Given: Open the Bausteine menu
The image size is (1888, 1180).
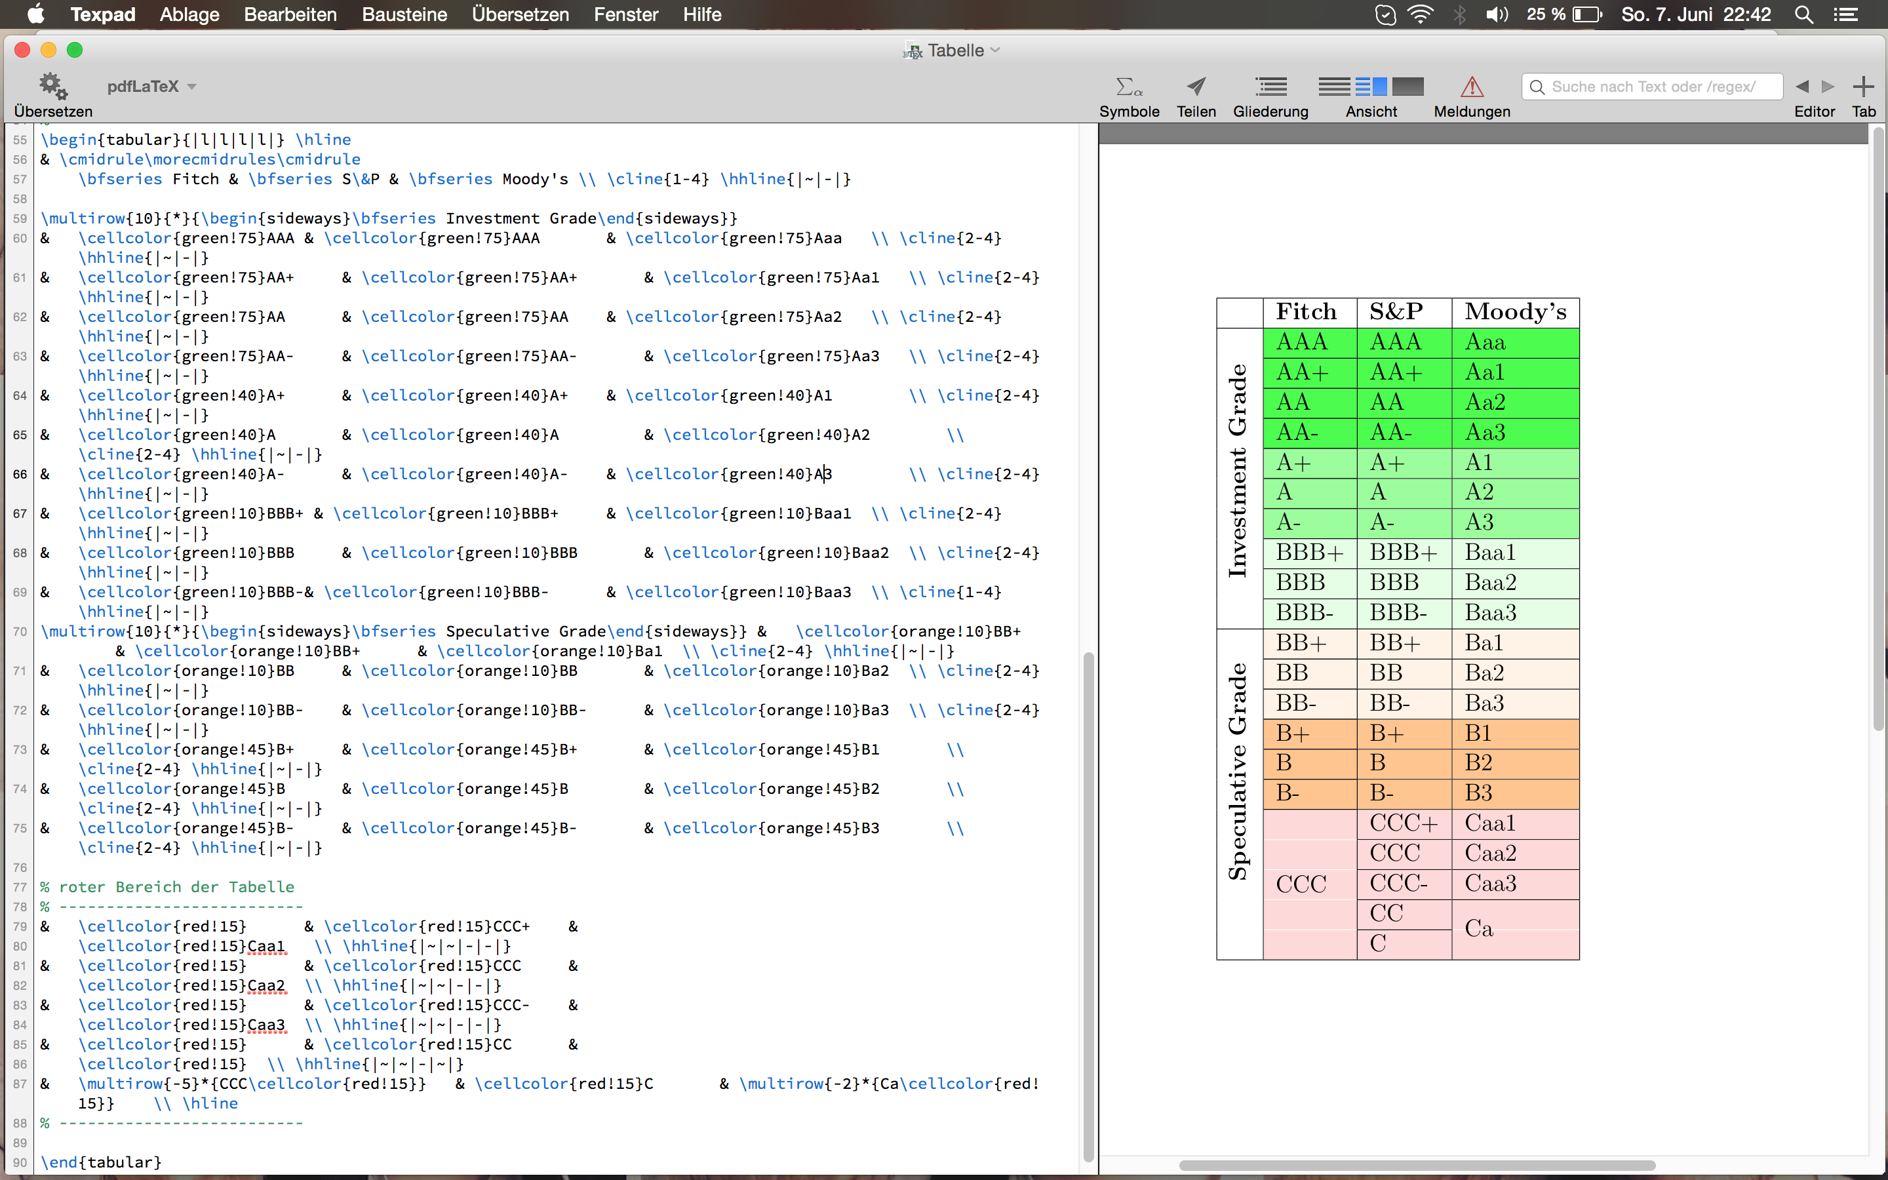Looking at the screenshot, I should coord(404,14).
